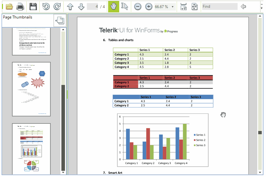The height and width of the screenshot is (177, 266).
Task: Click the "Series 1" header in the red table
Action: (145, 78)
